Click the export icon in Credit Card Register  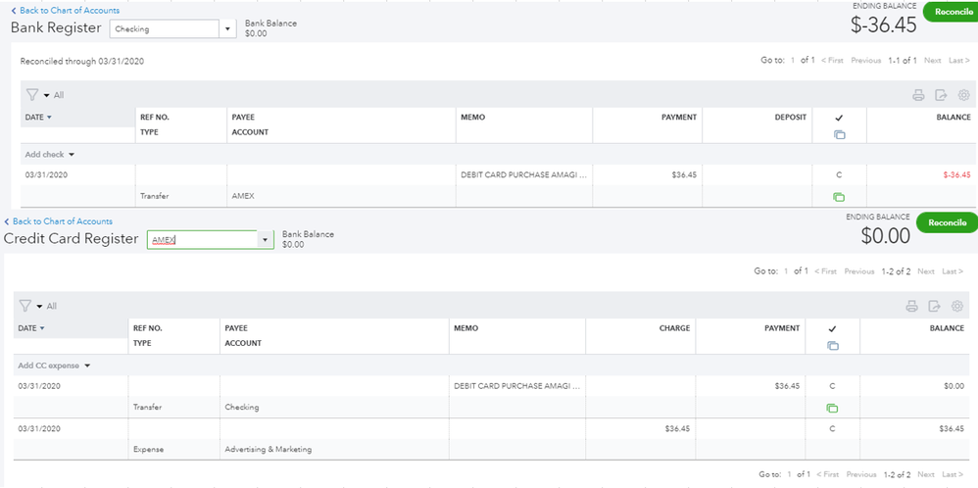coord(934,306)
